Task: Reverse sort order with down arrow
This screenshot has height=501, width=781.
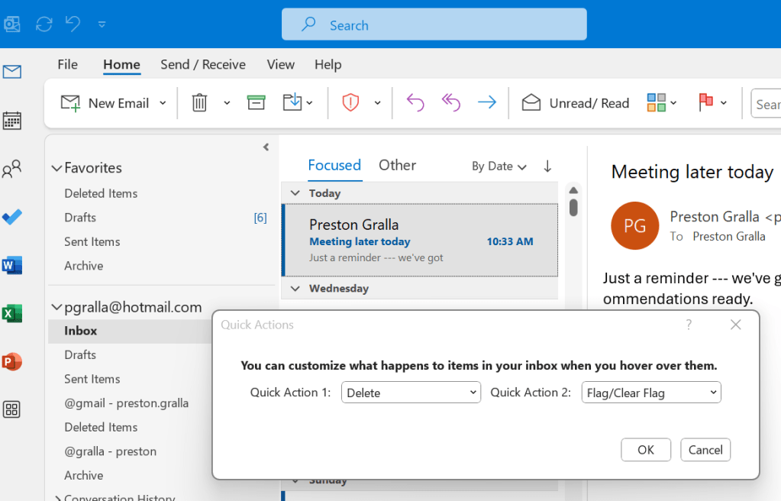Action: [547, 166]
